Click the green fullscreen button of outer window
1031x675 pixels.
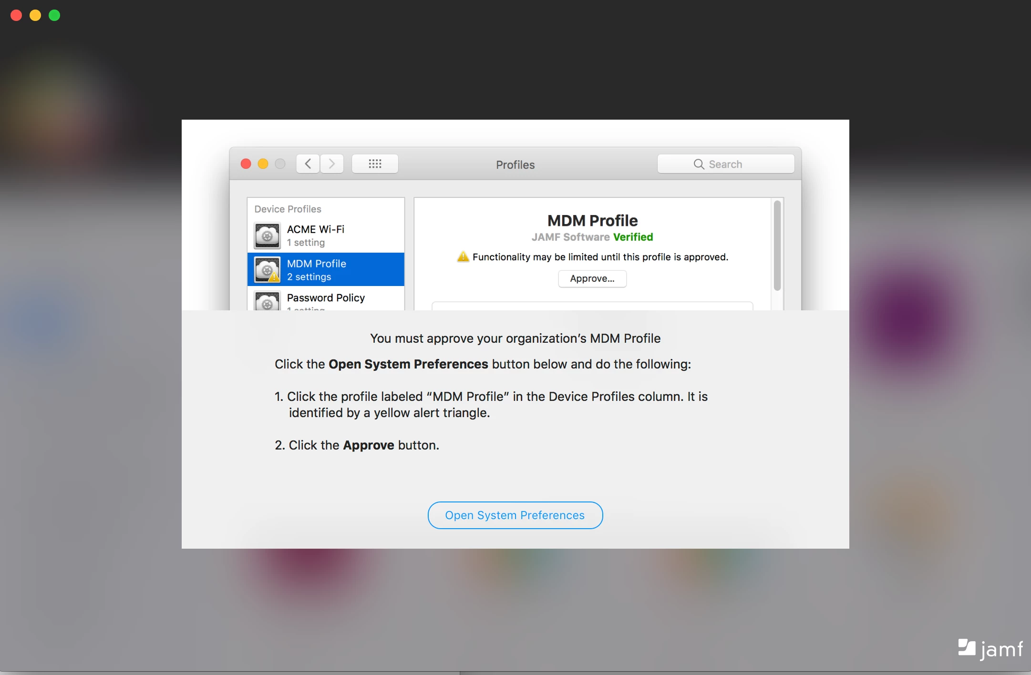click(x=54, y=15)
